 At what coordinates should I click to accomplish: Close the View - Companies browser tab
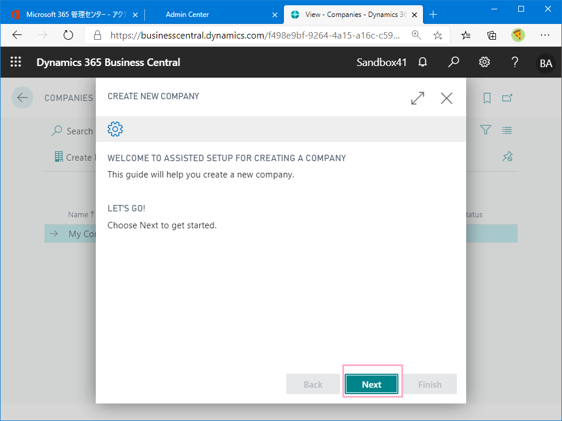click(414, 15)
